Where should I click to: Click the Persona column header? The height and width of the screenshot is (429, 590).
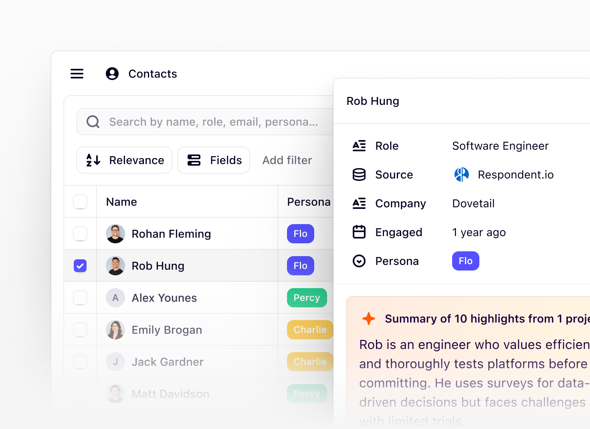pyautogui.click(x=308, y=202)
